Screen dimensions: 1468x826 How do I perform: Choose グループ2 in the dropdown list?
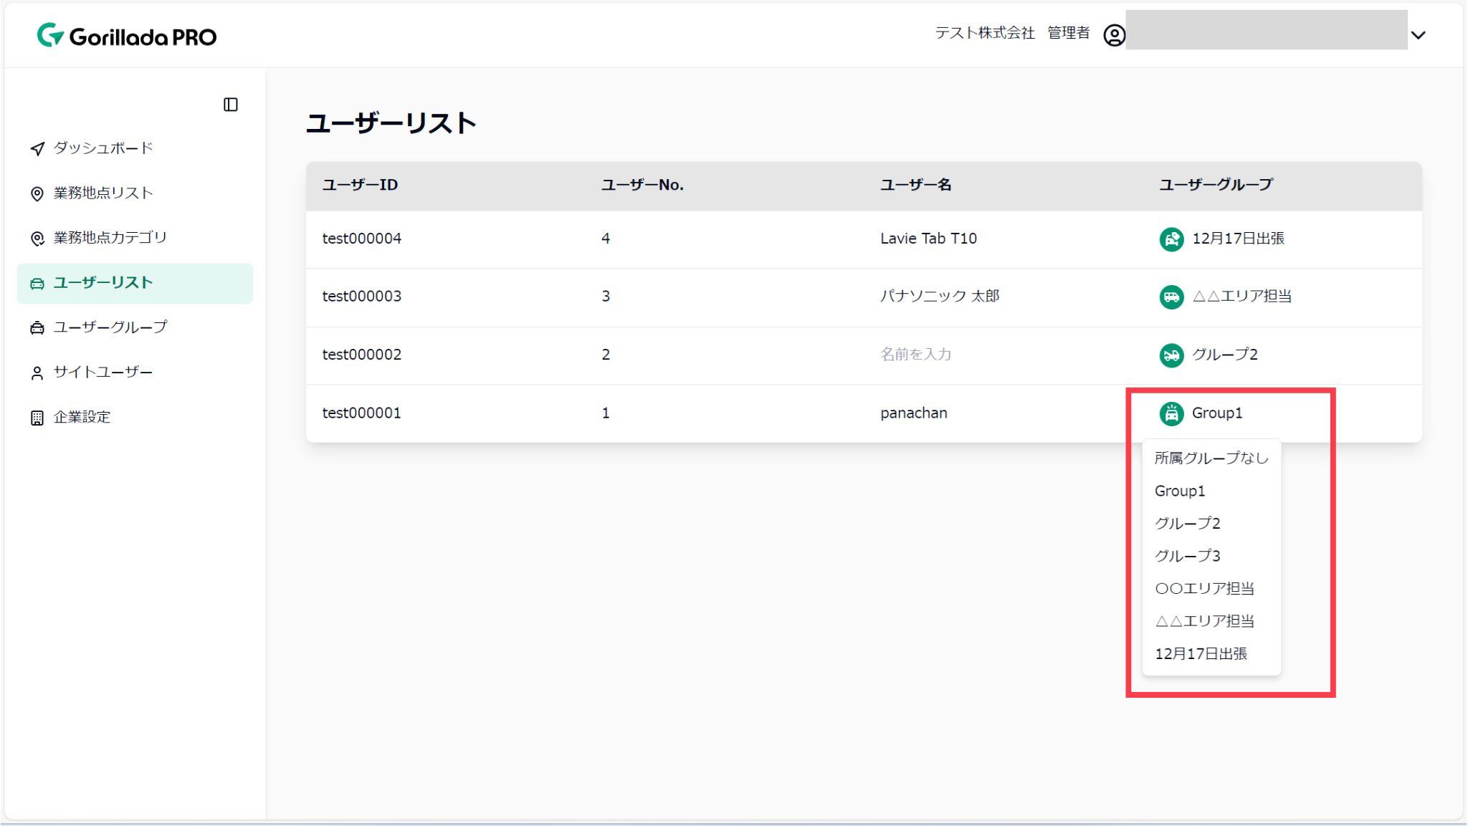coord(1211,523)
